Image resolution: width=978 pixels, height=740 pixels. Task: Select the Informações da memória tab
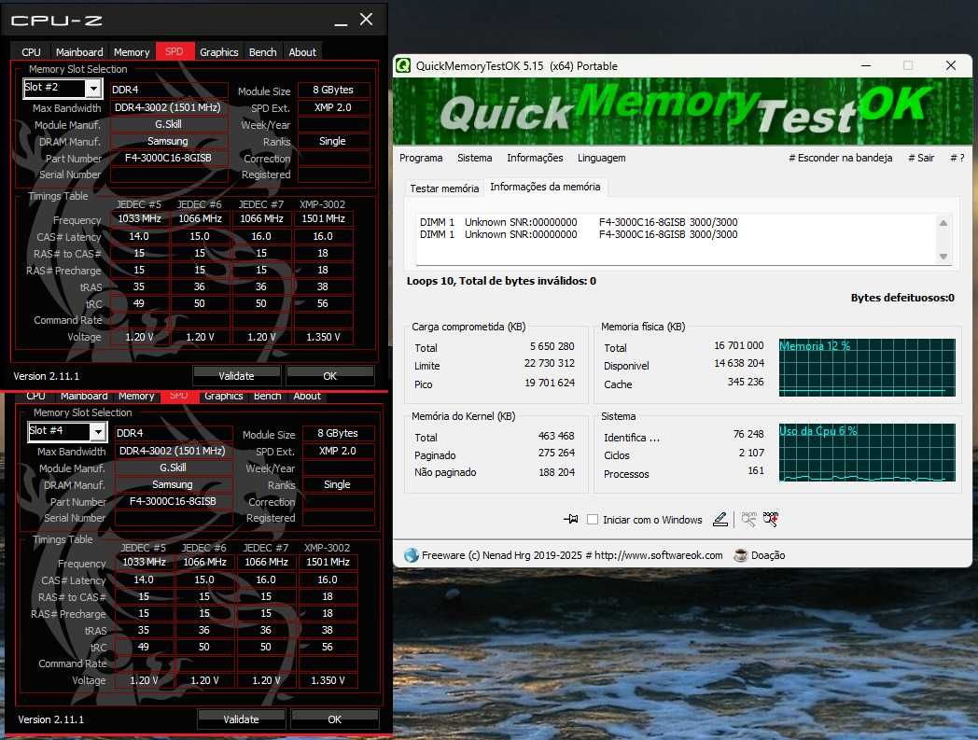[545, 187]
